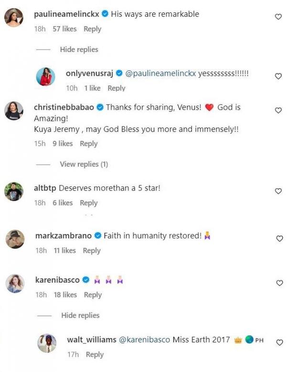The width and height of the screenshot is (287, 372).
Task: Heart markzambrano's comment
Action: [x=280, y=239]
